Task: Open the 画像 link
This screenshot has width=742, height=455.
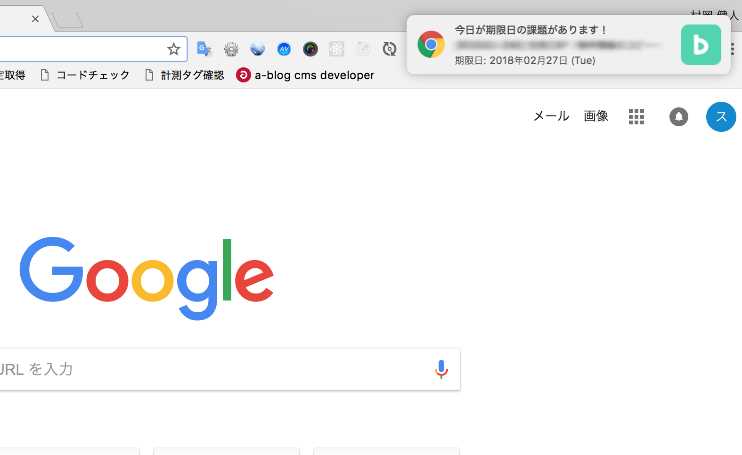Action: (596, 116)
